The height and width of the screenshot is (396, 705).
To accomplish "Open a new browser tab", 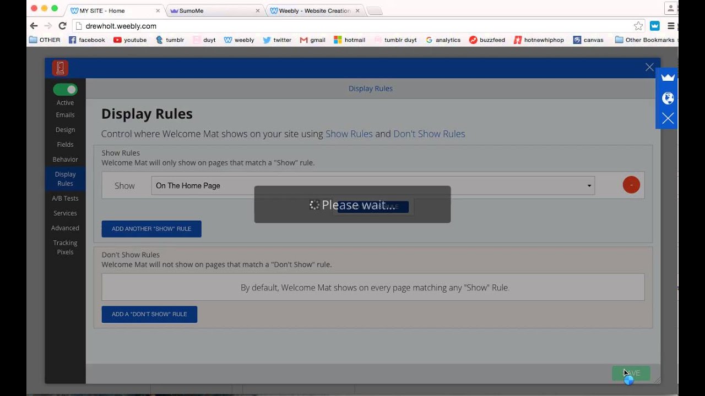I will (x=375, y=11).
